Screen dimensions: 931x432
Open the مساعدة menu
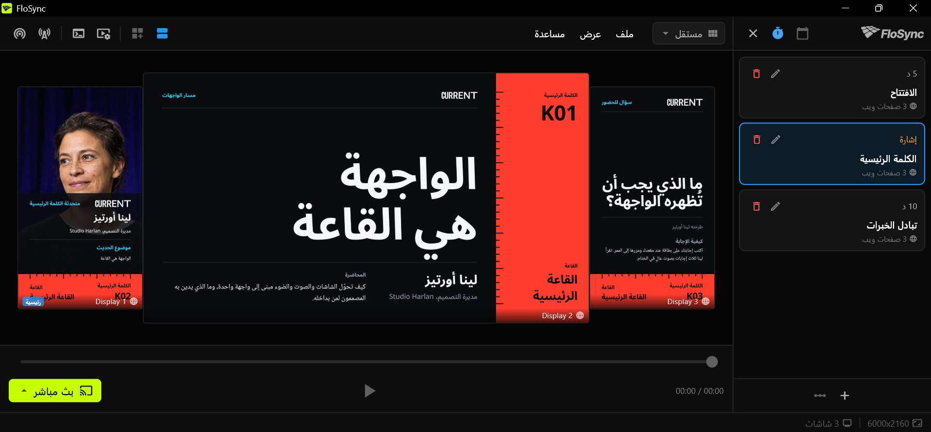(549, 34)
